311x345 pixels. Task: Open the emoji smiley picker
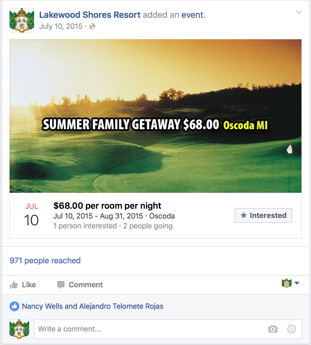(291, 329)
